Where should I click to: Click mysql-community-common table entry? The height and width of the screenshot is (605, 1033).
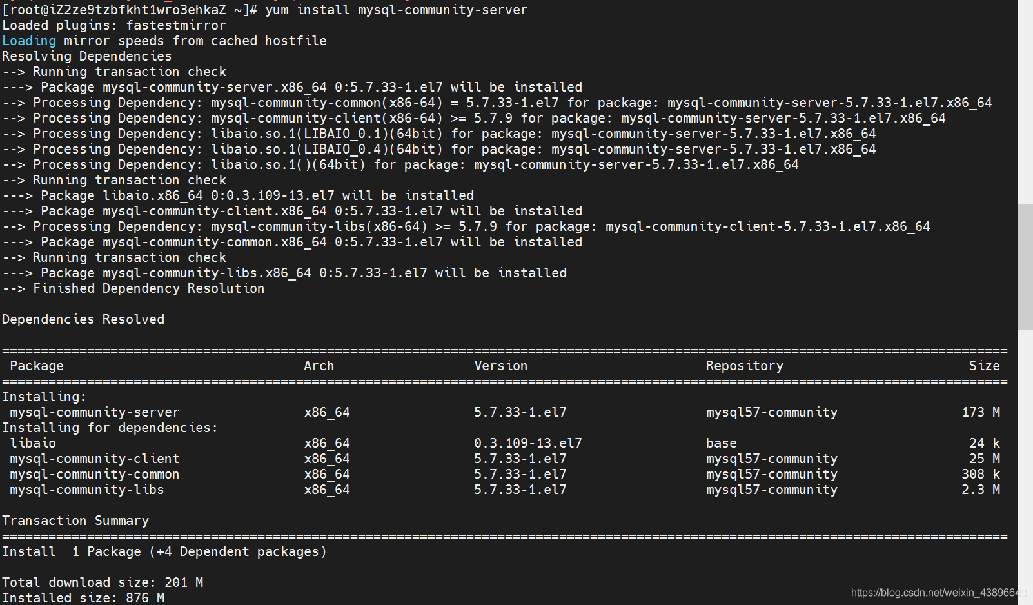(x=94, y=474)
